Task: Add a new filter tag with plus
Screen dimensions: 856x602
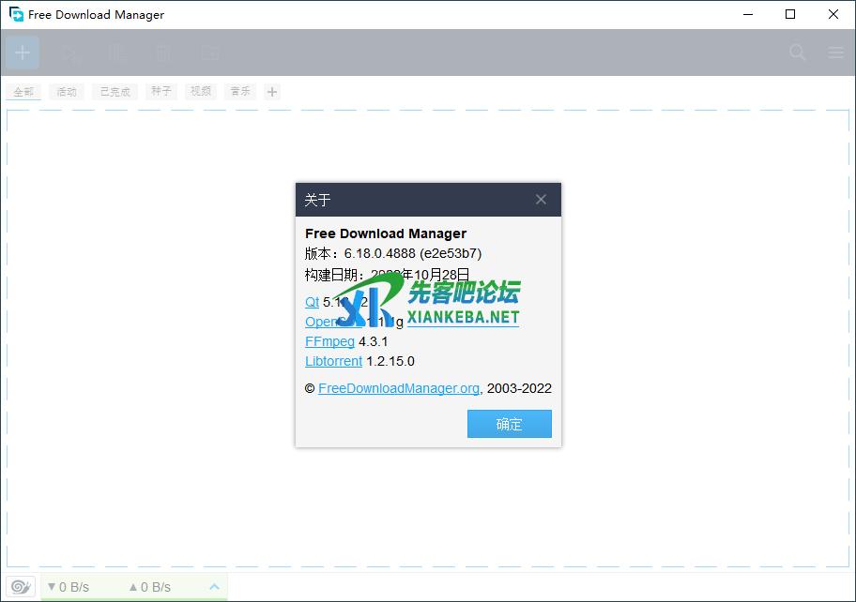Action: pyautogui.click(x=272, y=92)
